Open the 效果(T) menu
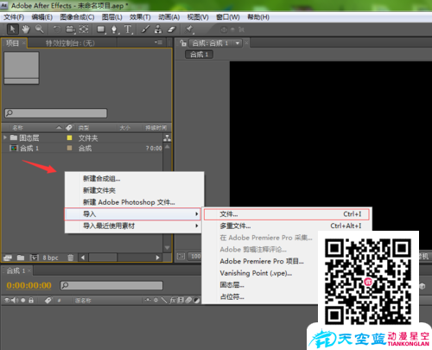The height and width of the screenshot is (350, 432). [140, 17]
